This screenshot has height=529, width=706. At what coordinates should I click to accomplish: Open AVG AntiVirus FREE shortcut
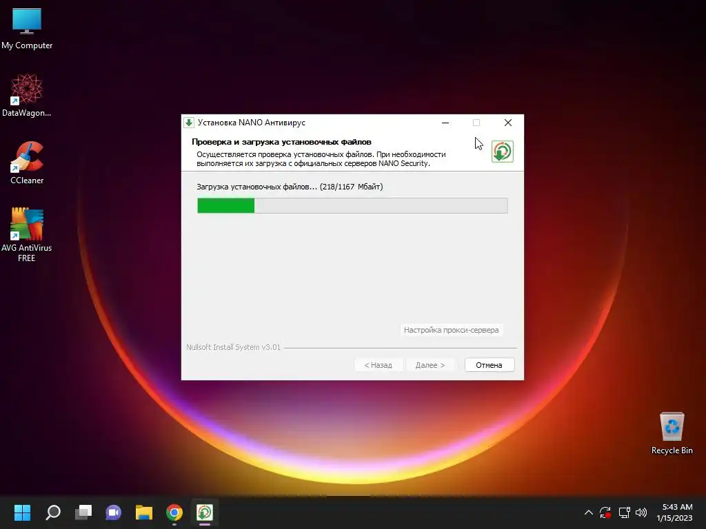point(27,235)
